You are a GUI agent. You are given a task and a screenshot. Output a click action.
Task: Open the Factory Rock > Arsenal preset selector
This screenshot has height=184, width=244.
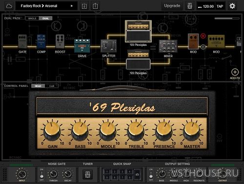[46, 6]
